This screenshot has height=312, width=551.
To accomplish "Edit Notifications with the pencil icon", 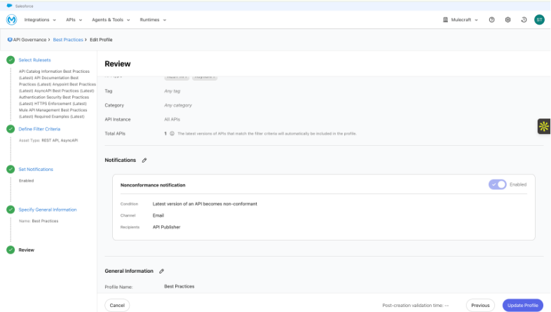I will coord(144,161).
